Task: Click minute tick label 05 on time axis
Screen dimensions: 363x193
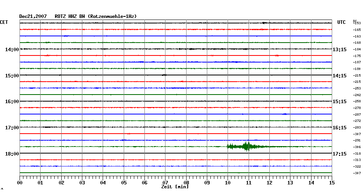Action: 124,183
